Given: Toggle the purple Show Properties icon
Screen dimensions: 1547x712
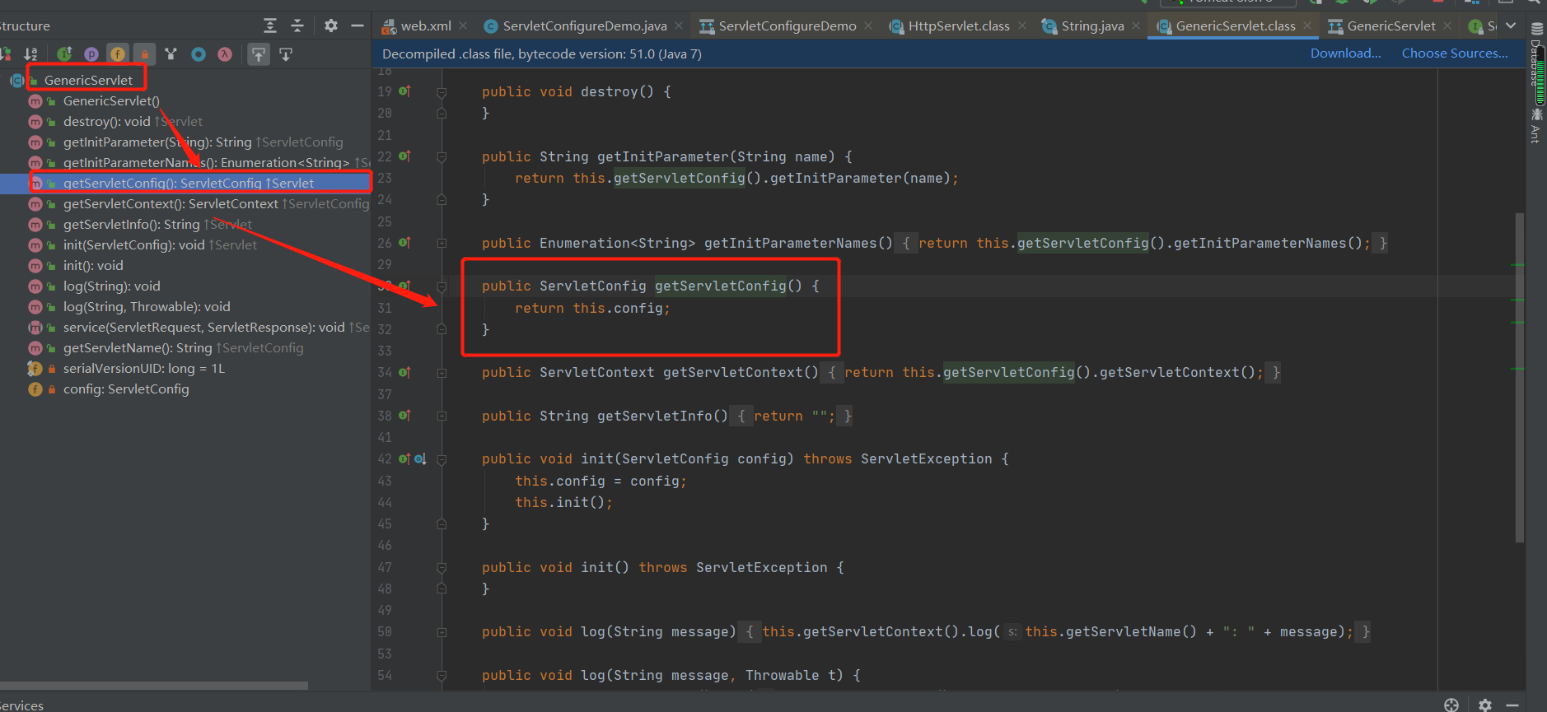Looking at the screenshot, I should (91, 54).
